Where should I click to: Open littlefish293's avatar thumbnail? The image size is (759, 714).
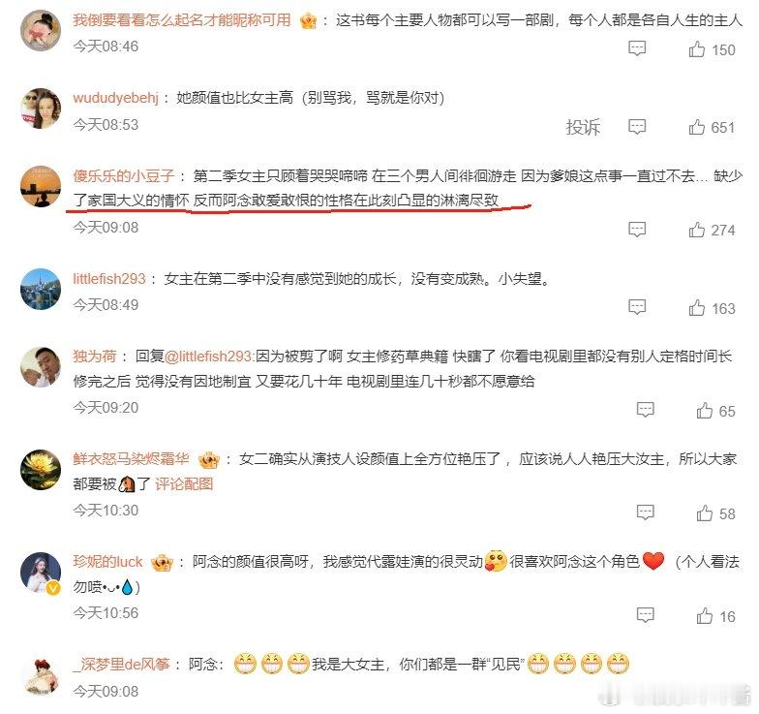coord(41,289)
